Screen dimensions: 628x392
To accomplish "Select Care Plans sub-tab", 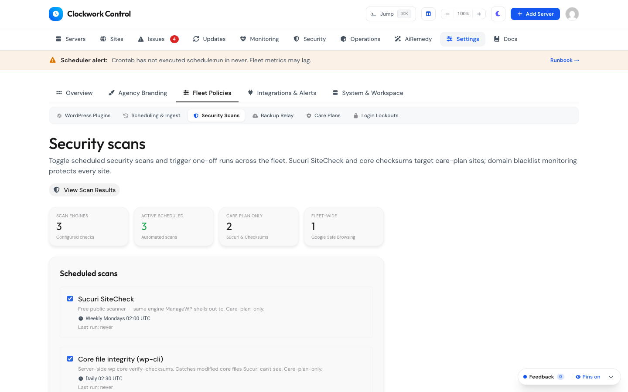I will click(x=323, y=115).
